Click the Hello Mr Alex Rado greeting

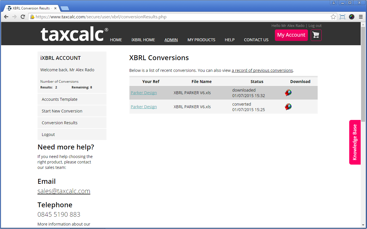tap(288, 26)
